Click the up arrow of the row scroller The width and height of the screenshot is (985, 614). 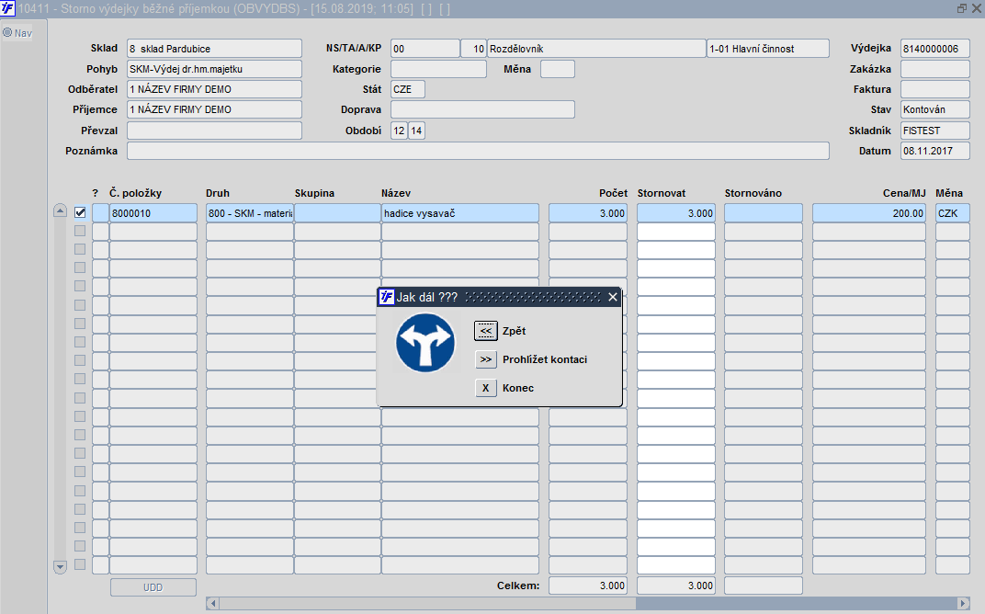(x=60, y=210)
